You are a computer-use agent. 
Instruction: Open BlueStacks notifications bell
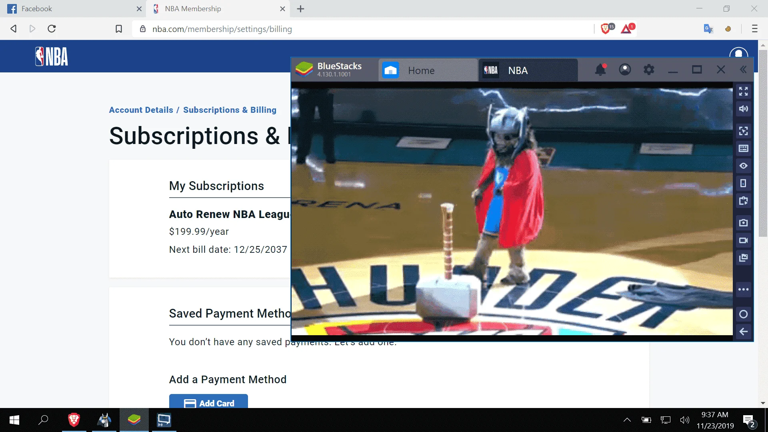[600, 70]
